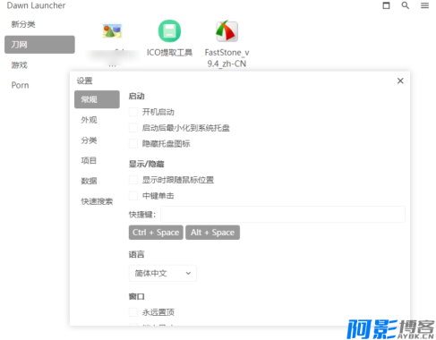
Task: Choose the Ctrl + Space shortcut button
Action: coord(156,233)
